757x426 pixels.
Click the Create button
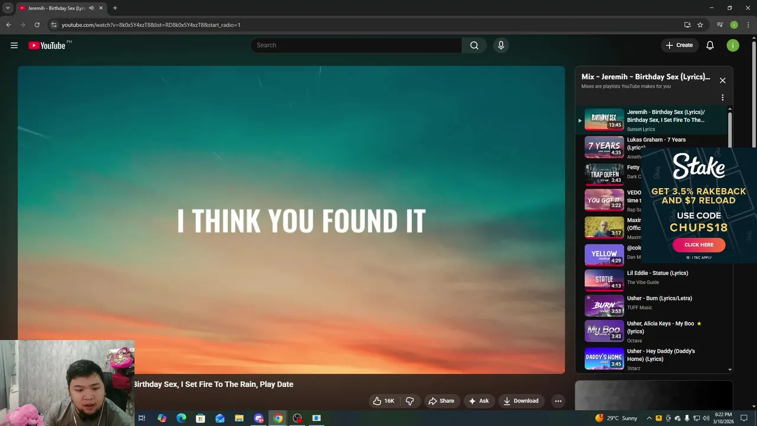point(680,46)
